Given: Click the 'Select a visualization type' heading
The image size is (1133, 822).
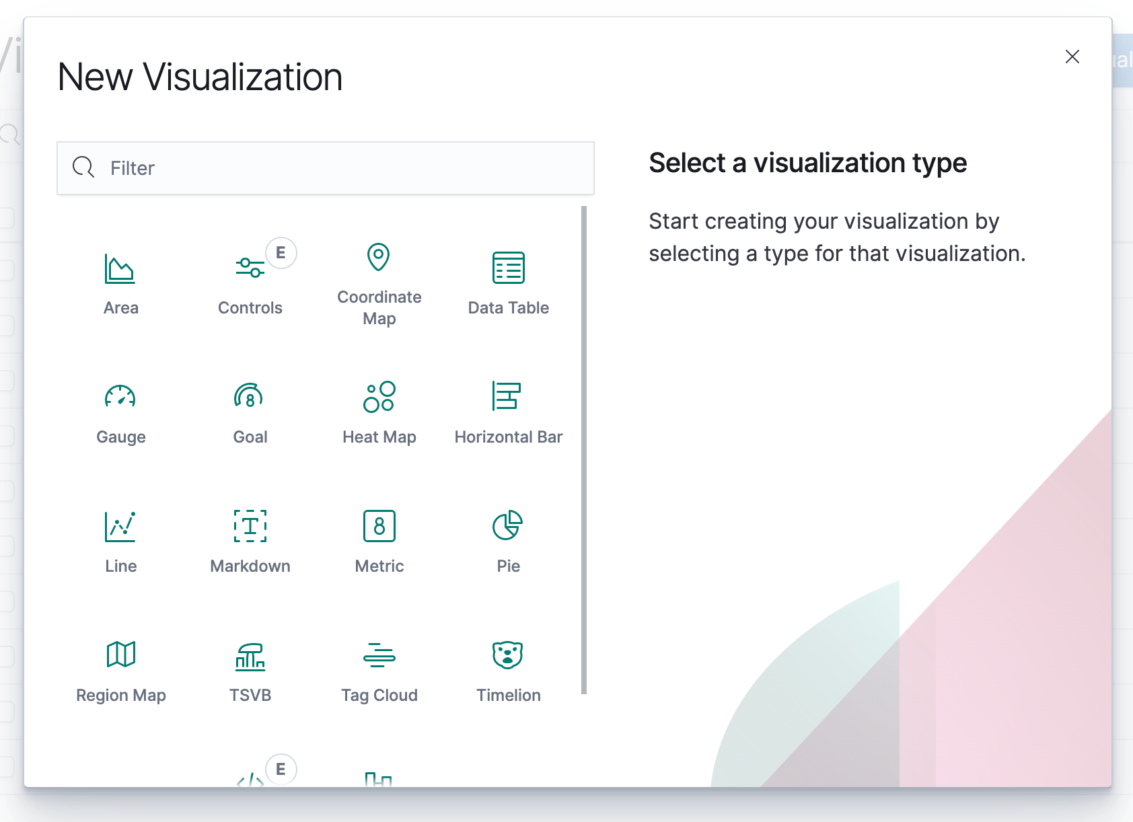Looking at the screenshot, I should (808, 163).
